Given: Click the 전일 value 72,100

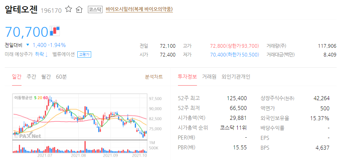Looking at the screenshot, I should (167, 46).
